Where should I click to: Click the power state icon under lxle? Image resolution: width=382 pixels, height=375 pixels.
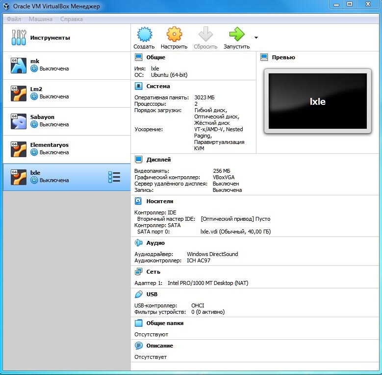coord(34,180)
